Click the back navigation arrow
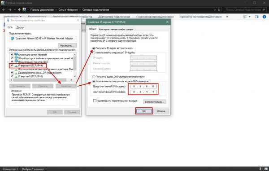269x171 pixels. (4, 10)
